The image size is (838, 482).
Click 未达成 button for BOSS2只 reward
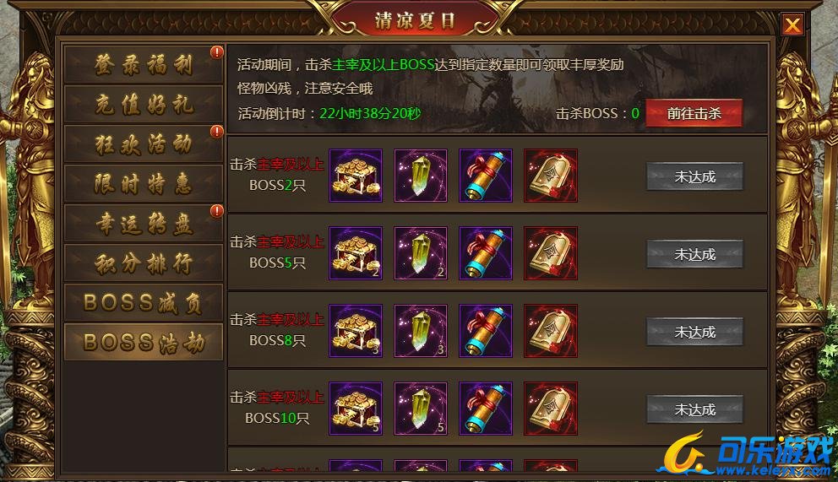pos(694,176)
